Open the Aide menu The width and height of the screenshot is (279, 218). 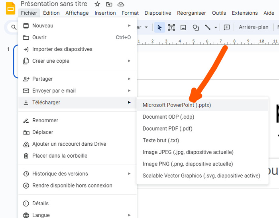click(269, 13)
